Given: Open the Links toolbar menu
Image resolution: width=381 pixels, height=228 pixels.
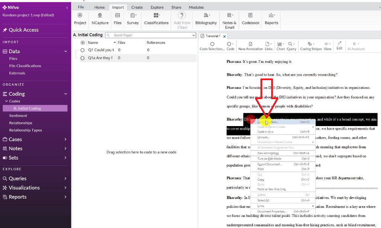Looking at the screenshot, I should coord(269,46).
